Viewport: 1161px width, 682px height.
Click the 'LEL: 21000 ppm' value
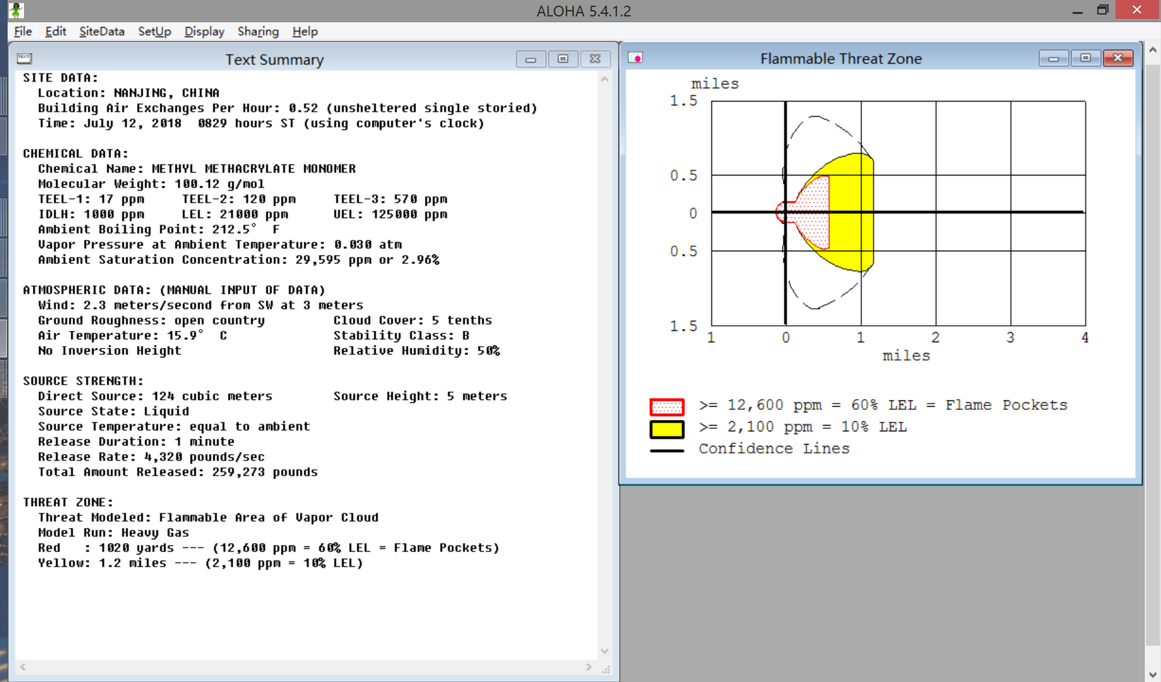(x=235, y=214)
